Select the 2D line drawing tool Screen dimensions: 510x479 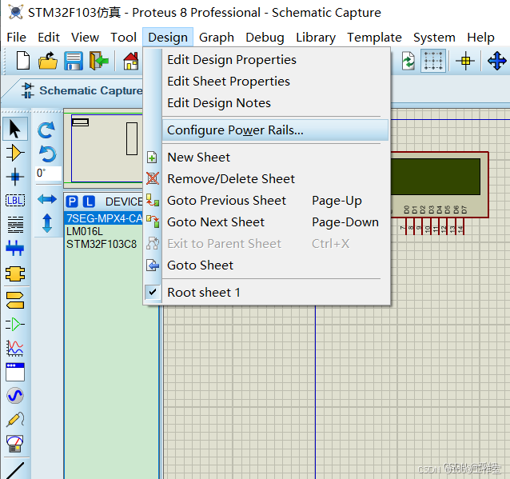(15, 470)
